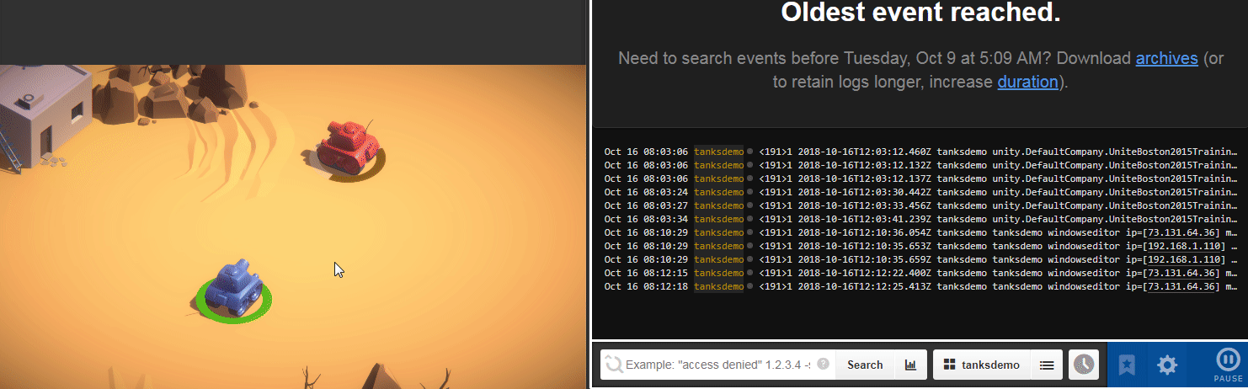Select log line with timestamp 12:10:35.659Z

(921, 259)
